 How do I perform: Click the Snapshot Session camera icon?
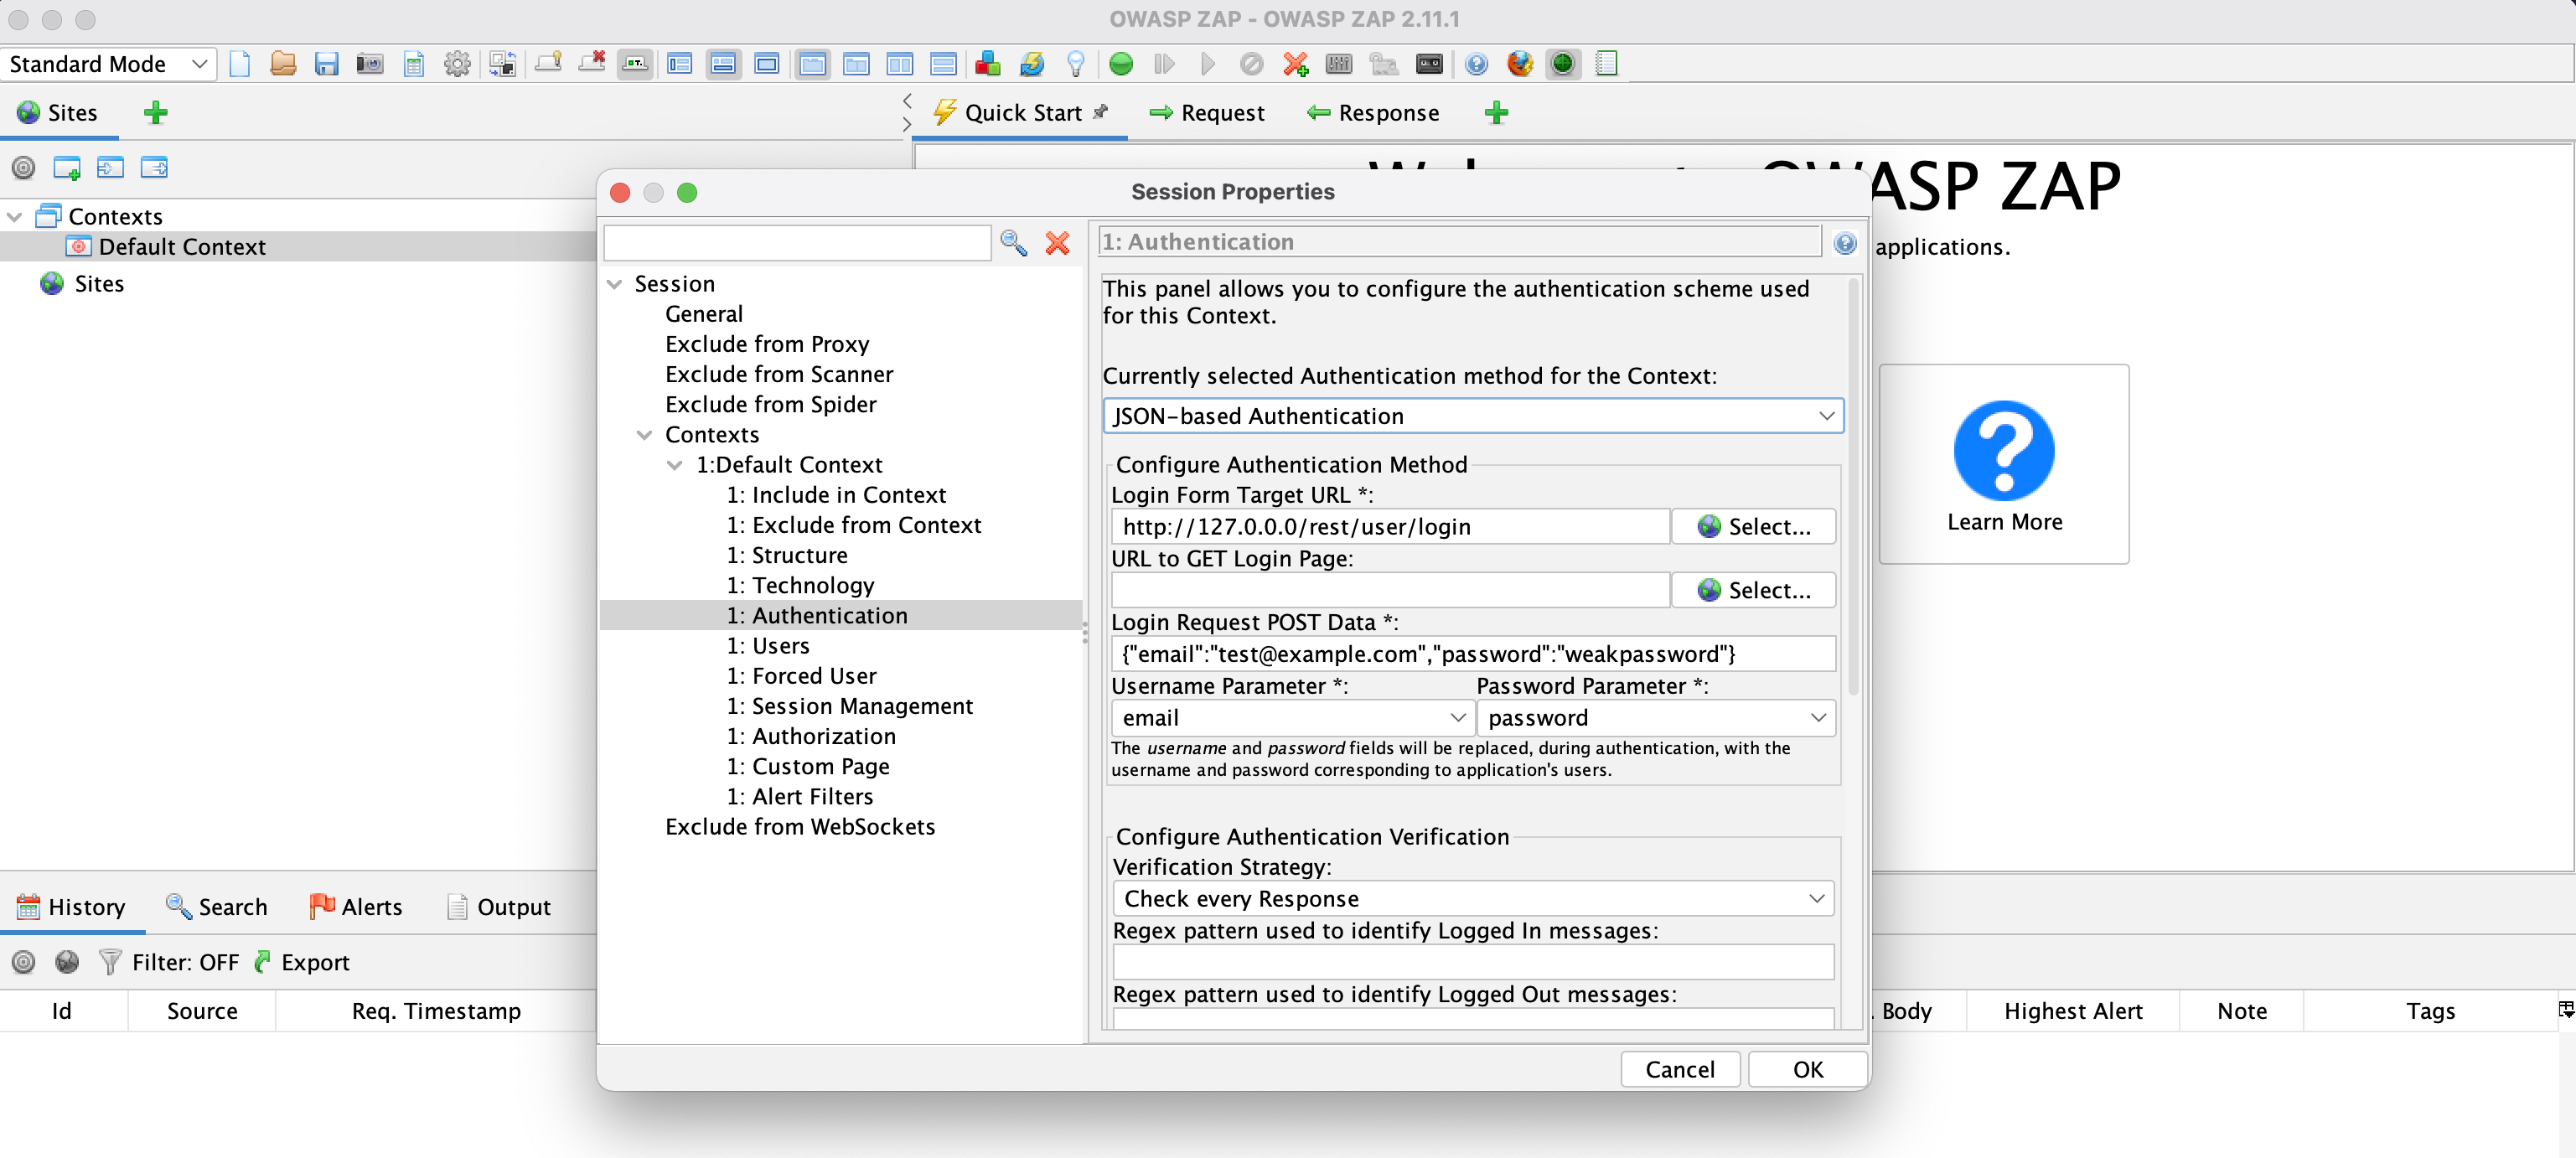point(370,64)
